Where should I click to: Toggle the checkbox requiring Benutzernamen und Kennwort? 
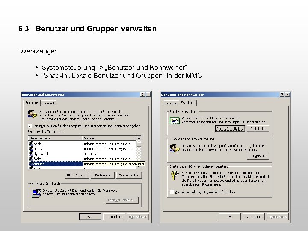pos(30,126)
